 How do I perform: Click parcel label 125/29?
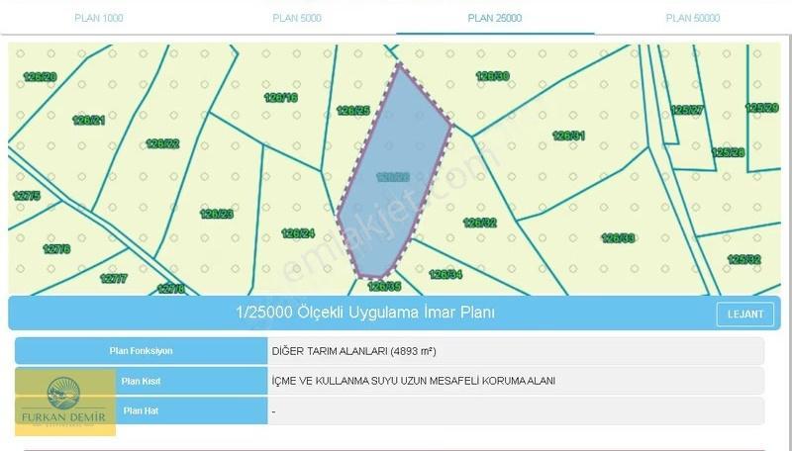pyautogui.click(x=761, y=108)
